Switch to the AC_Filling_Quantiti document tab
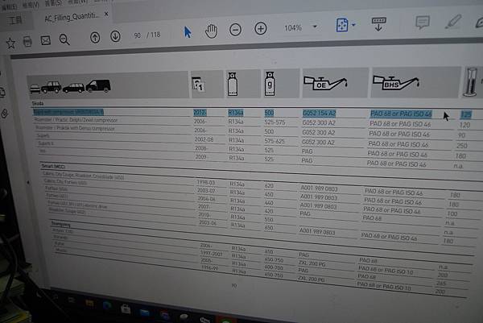 (x=72, y=17)
